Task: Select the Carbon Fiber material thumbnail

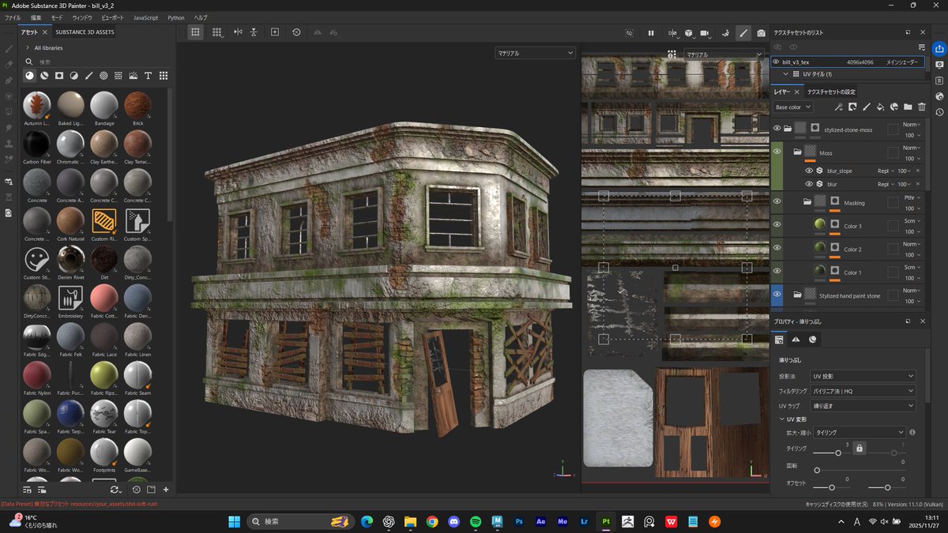Action: coord(36,144)
